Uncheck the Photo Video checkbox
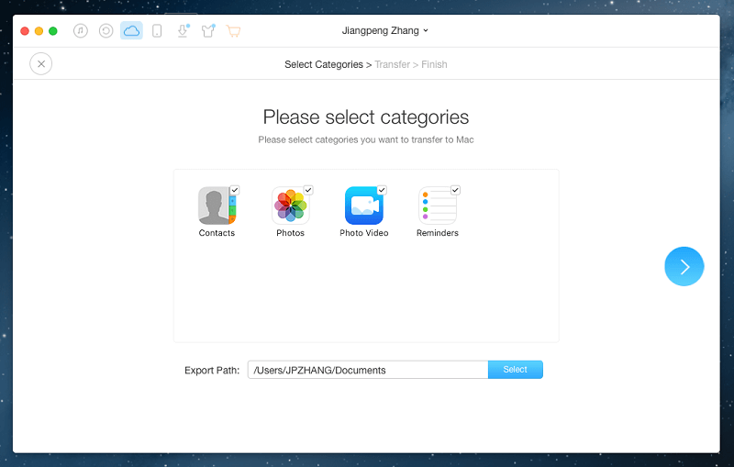Image resolution: width=734 pixels, height=467 pixels. coord(382,190)
